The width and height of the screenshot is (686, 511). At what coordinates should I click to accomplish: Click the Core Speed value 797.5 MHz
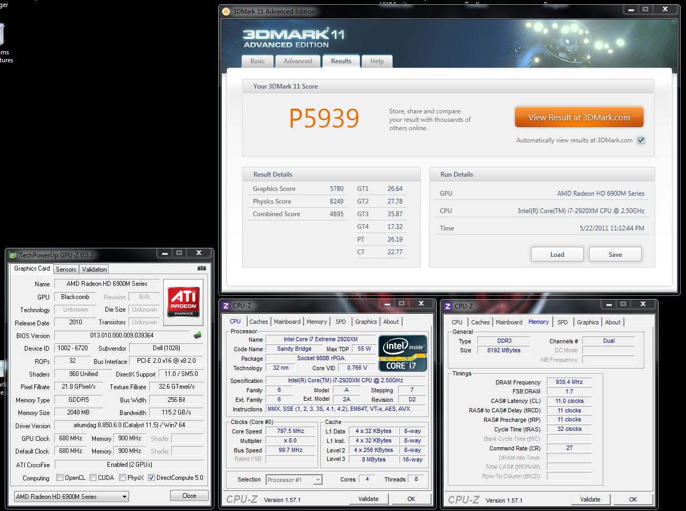(290, 431)
